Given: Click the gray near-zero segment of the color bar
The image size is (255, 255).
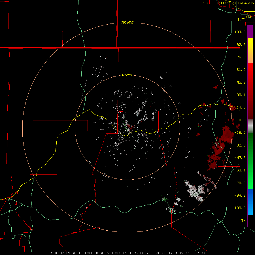Looking at the screenshot, I should 250,126.
